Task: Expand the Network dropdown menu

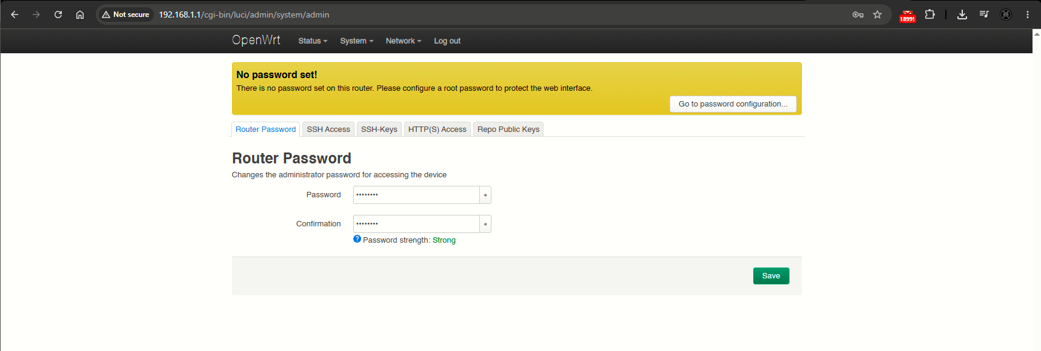Action: 404,41
